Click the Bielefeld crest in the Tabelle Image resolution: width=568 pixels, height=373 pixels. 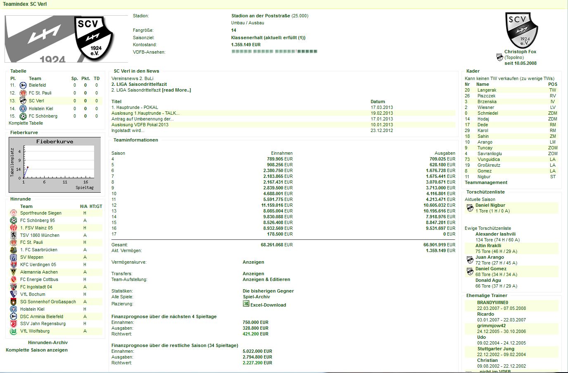(23, 85)
